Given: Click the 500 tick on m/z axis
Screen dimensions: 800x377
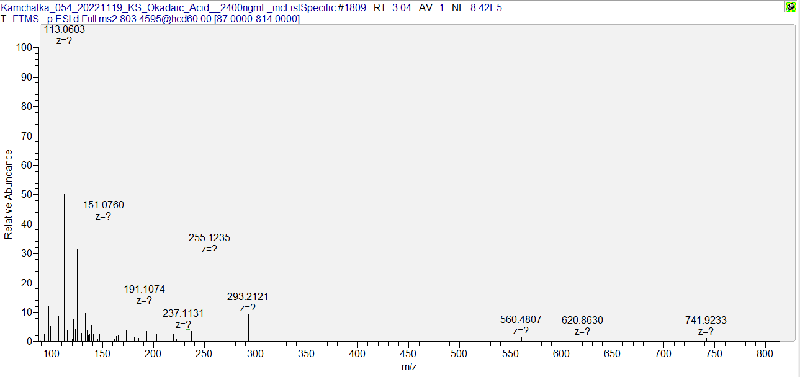Looking at the screenshot, I should tap(459, 353).
